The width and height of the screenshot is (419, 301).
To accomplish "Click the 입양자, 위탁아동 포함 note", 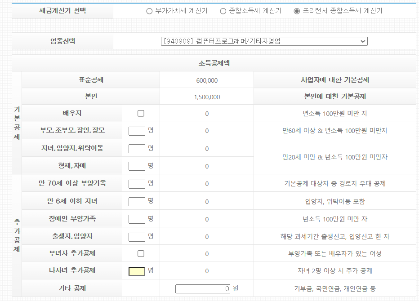I will click(x=335, y=201).
